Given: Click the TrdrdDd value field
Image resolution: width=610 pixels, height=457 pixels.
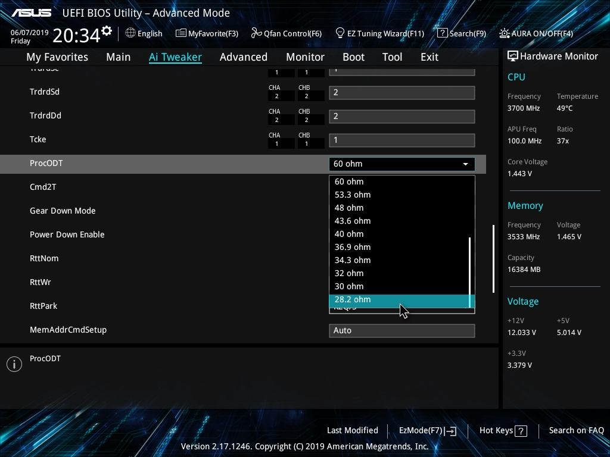Looking at the screenshot, I should (402, 116).
